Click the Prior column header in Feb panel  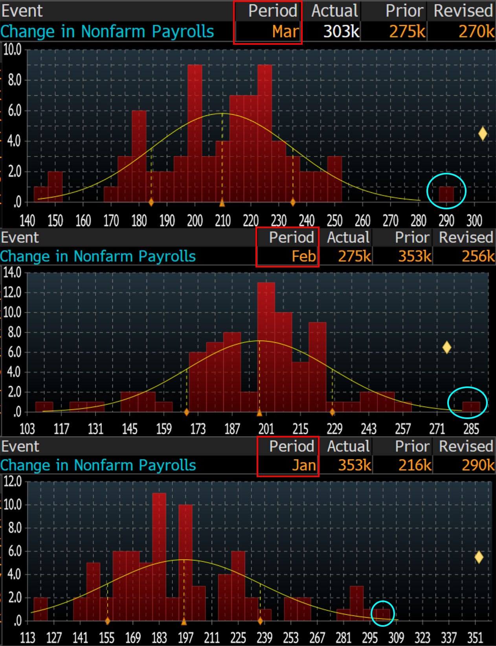[x=413, y=237]
